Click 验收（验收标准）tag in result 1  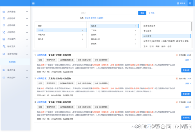coord(84,60)
